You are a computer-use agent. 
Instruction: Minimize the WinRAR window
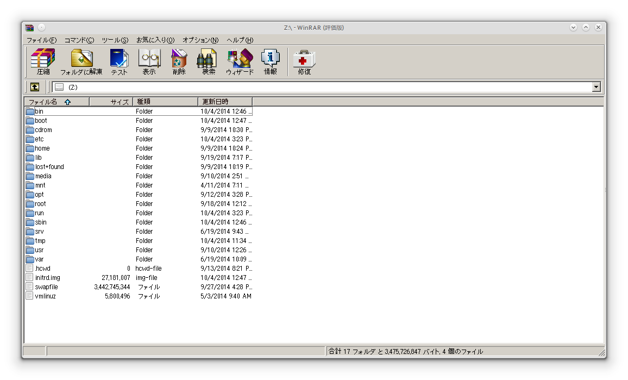pyautogui.click(x=573, y=27)
